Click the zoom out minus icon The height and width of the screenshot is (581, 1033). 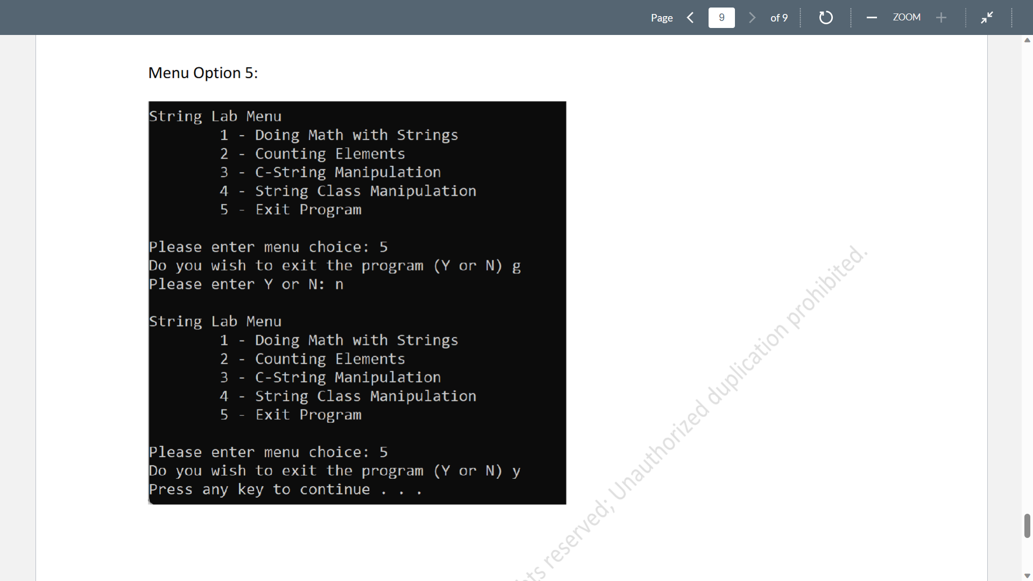point(871,18)
